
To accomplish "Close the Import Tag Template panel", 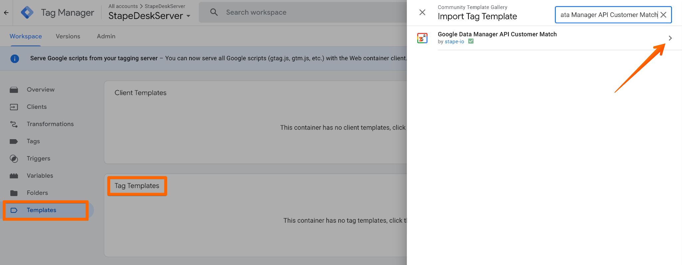I will [422, 12].
